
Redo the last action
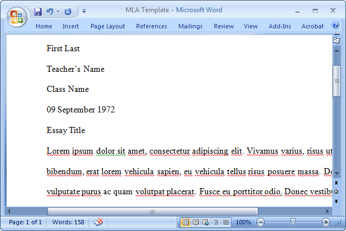68,11
